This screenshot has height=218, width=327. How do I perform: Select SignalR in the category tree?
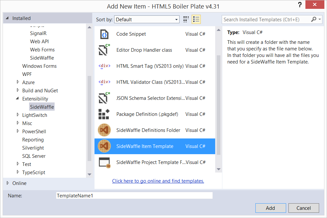(38, 33)
